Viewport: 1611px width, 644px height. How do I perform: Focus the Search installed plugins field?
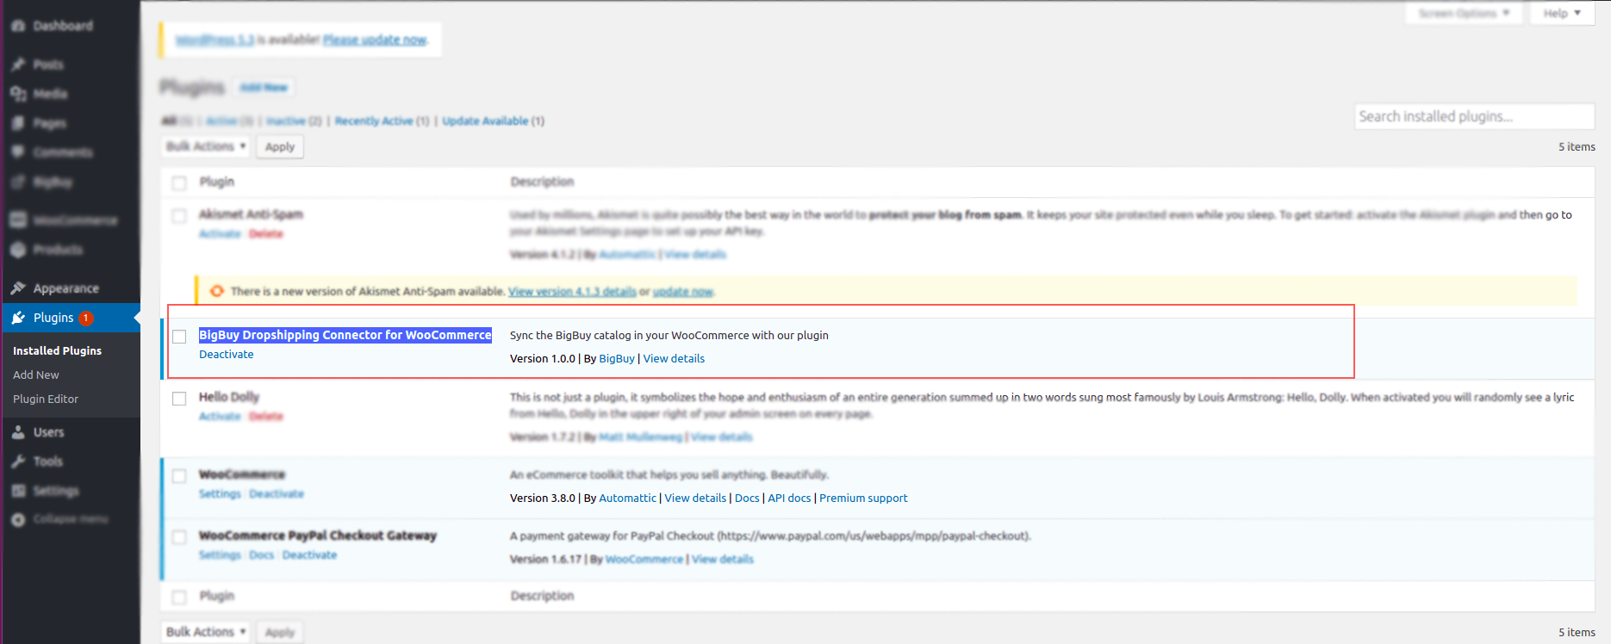coord(1473,116)
